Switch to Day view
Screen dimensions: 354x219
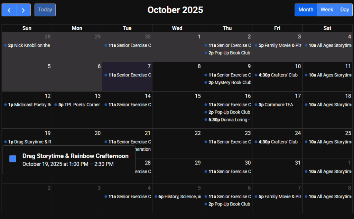click(344, 10)
